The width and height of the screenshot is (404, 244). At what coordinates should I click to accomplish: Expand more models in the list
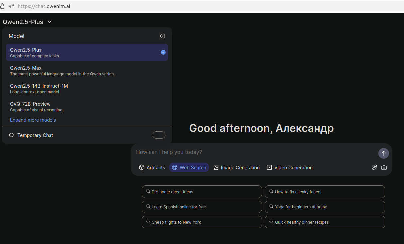[33, 120]
